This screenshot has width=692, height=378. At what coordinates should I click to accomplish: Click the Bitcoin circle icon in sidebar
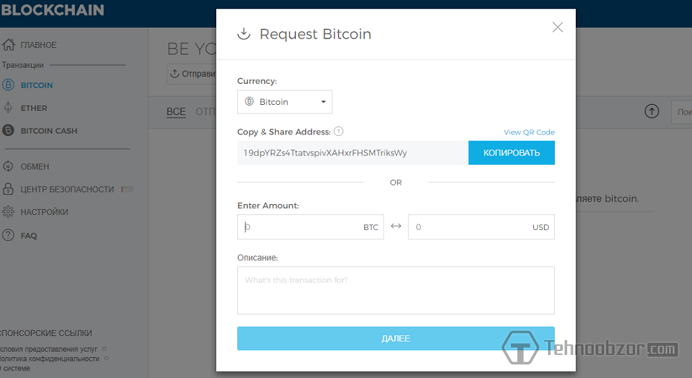pyautogui.click(x=8, y=85)
